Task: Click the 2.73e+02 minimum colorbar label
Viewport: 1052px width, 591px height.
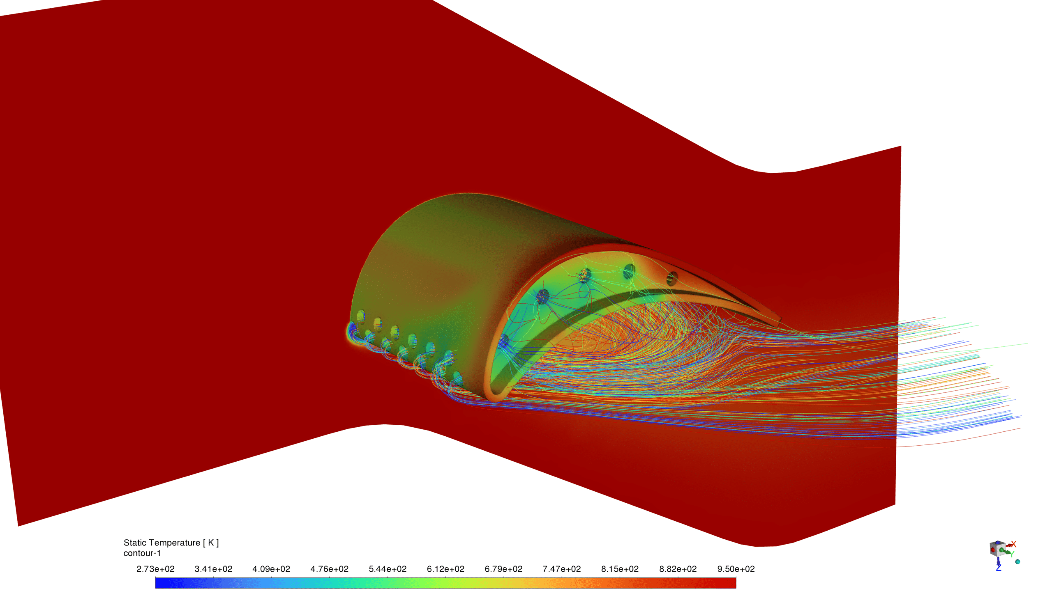Action: (155, 569)
